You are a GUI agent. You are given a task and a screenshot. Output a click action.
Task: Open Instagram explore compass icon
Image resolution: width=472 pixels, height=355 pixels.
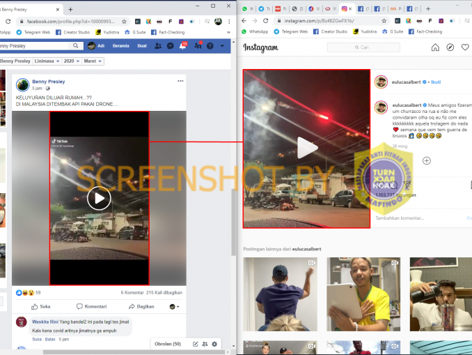click(450, 47)
